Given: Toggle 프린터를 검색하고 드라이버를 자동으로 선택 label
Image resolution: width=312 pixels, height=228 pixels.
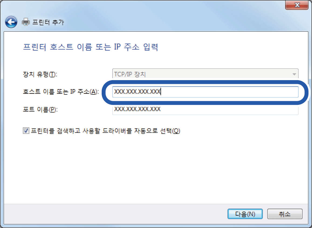Looking at the screenshot, I should pos(106,131).
